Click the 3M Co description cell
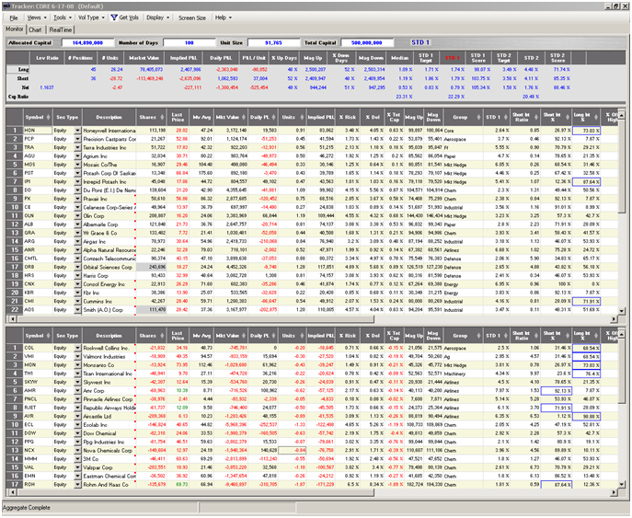This screenshot has height=518, width=632. (109, 459)
